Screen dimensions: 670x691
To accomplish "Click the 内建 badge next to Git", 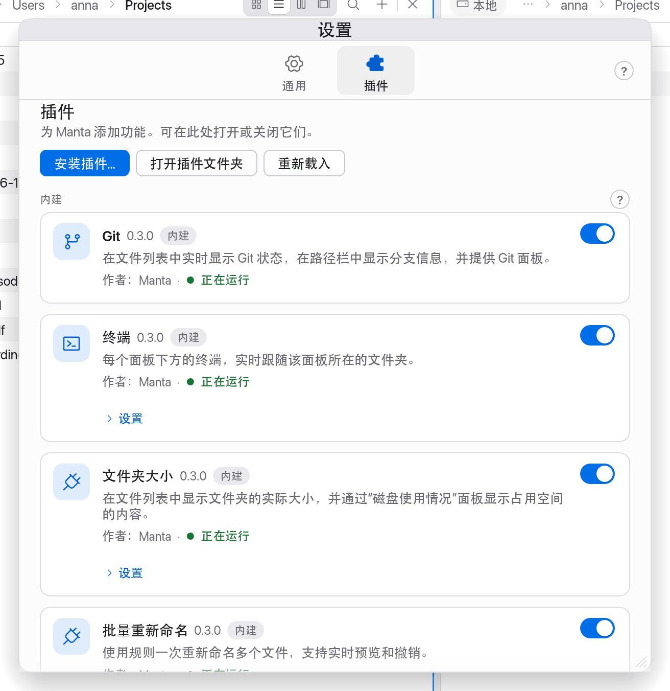I will [x=178, y=236].
